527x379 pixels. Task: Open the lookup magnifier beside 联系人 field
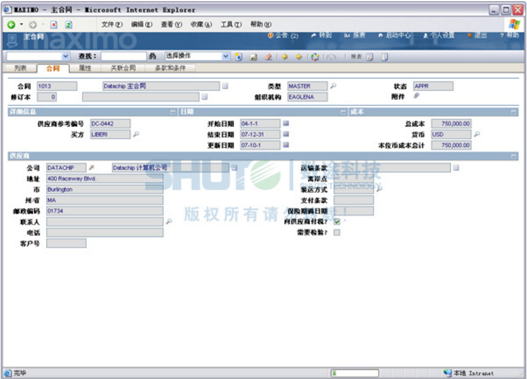click(x=169, y=221)
